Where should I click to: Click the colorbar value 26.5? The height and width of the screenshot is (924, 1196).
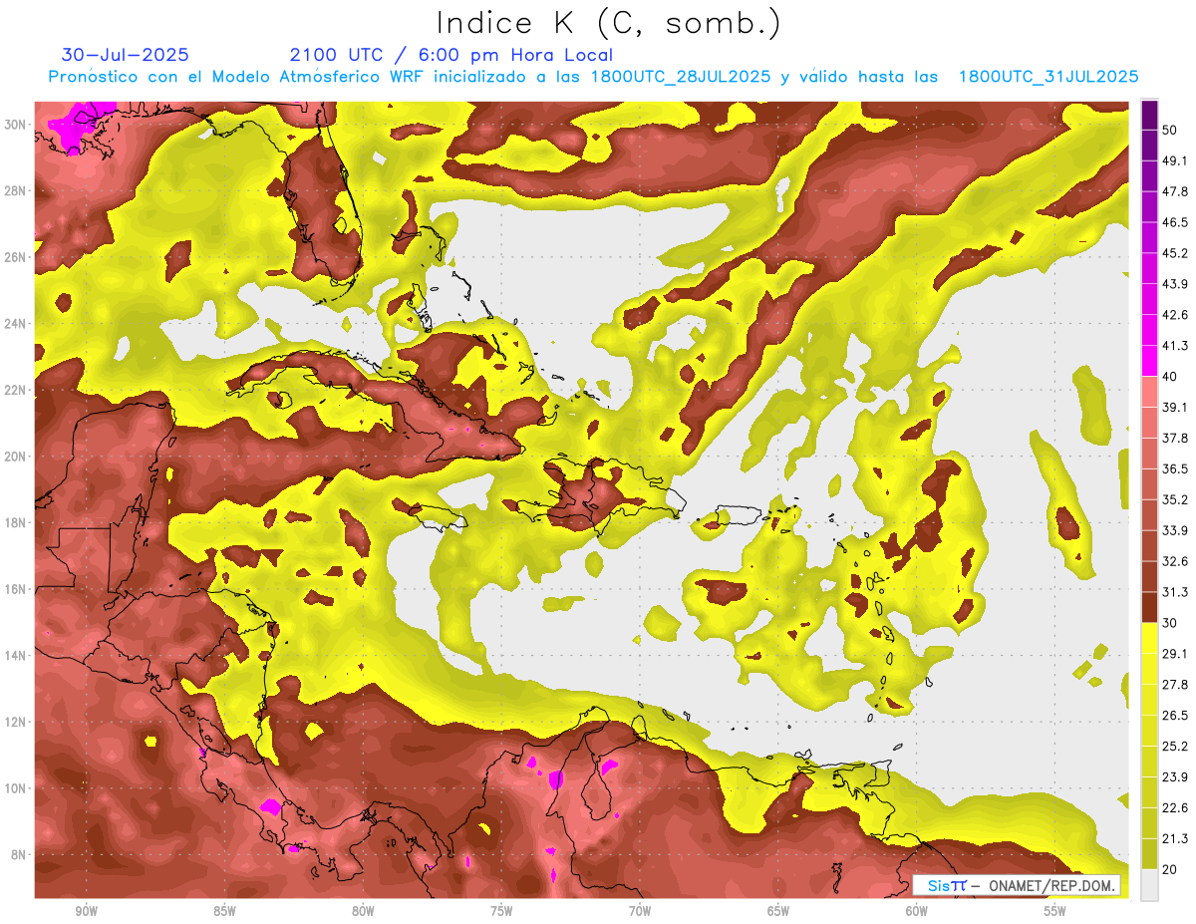click(x=1175, y=716)
